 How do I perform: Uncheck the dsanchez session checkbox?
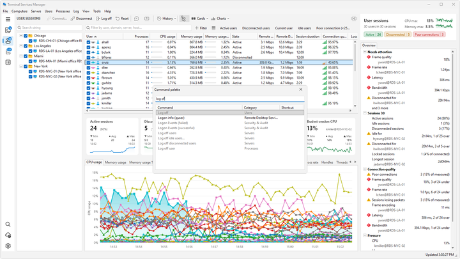(x=88, y=72)
